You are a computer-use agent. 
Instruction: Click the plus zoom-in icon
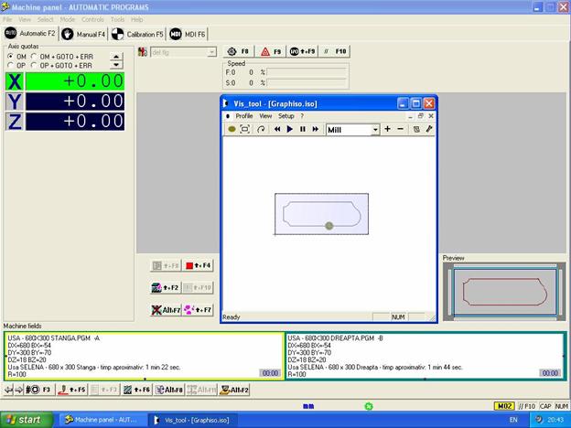pos(387,130)
